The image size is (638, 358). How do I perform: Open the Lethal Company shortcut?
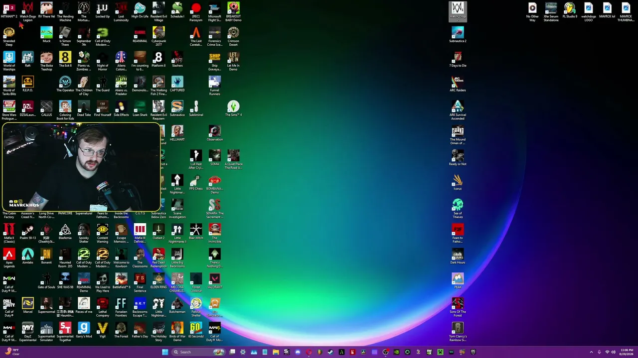coord(102,307)
